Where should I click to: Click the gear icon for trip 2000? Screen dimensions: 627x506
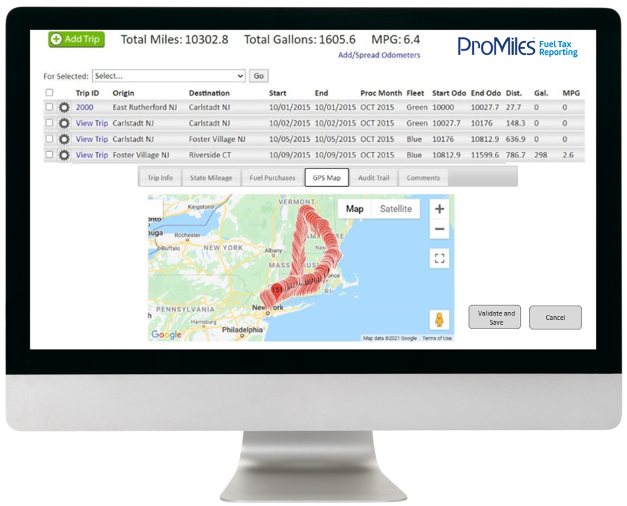coord(64,108)
